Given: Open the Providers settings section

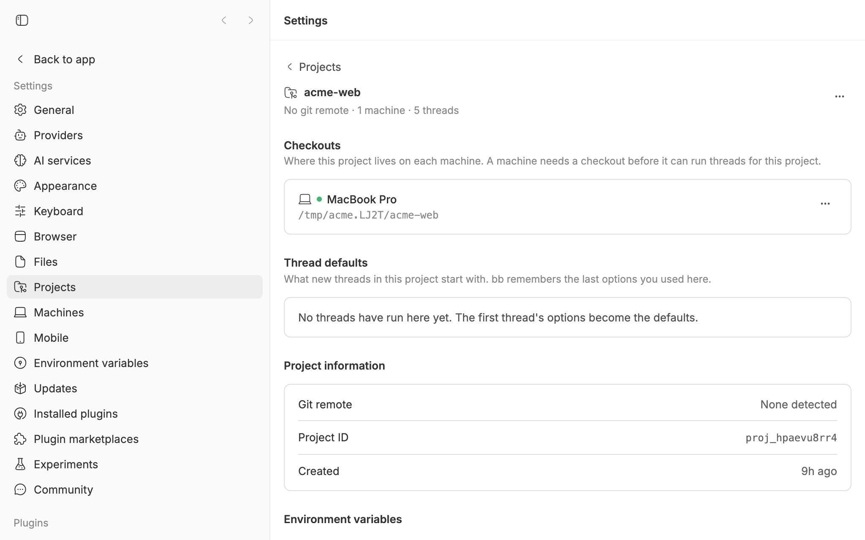Looking at the screenshot, I should pyautogui.click(x=135, y=135).
